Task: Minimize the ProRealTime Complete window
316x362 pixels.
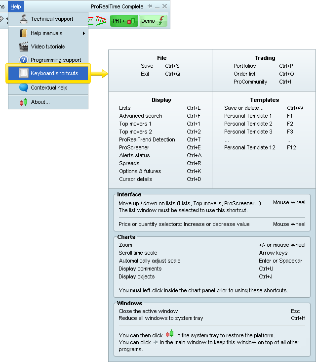Action: (157, 6)
